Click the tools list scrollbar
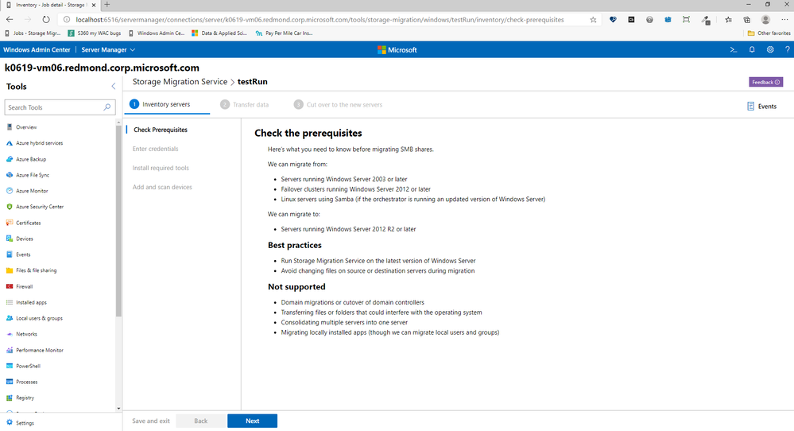 [118, 223]
